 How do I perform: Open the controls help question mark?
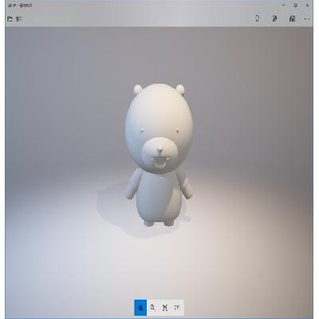pos(177,308)
